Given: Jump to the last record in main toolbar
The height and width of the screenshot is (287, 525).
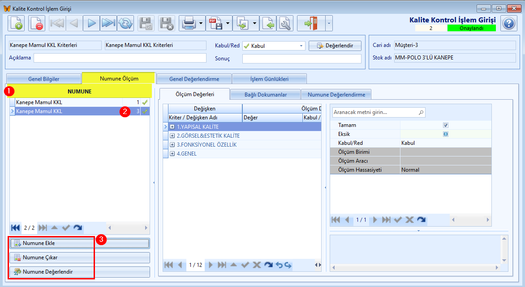Looking at the screenshot, I should point(108,23).
